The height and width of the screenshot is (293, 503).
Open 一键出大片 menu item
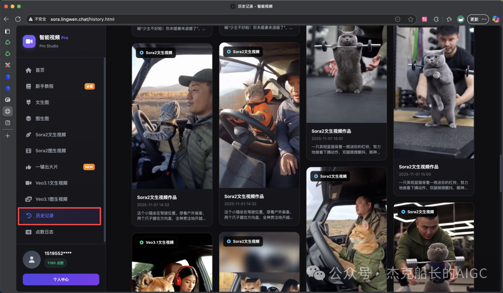point(61,167)
